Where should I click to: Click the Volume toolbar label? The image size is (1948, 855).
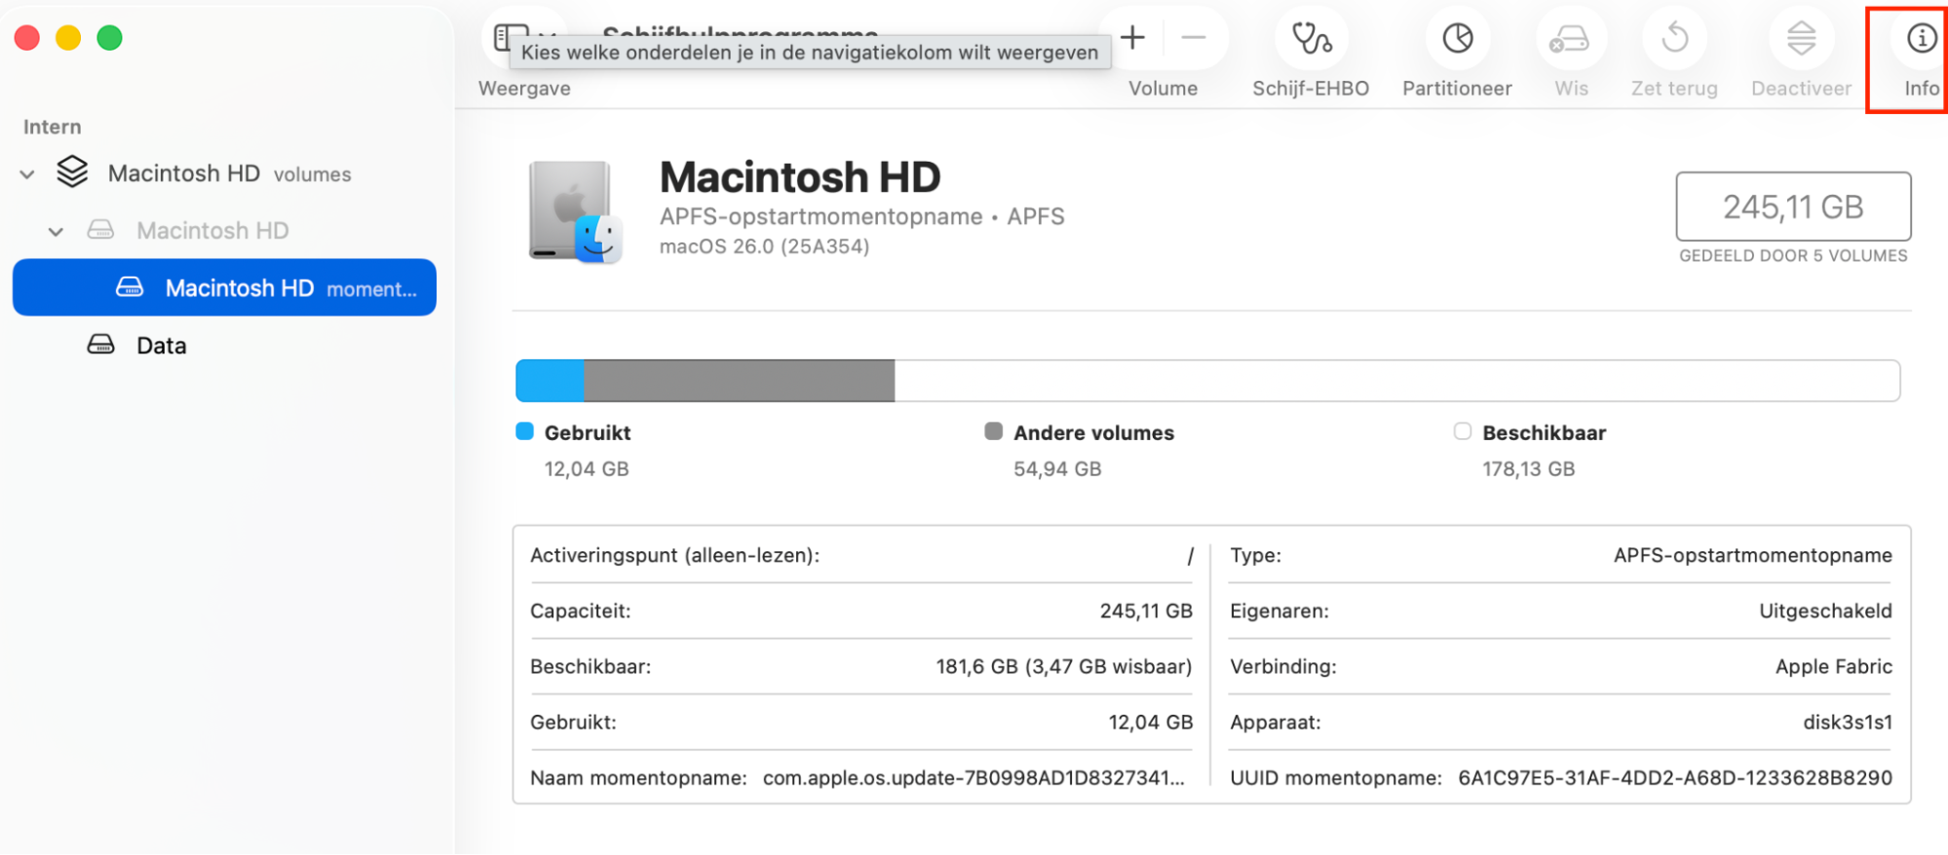click(x=1163, y=89)
